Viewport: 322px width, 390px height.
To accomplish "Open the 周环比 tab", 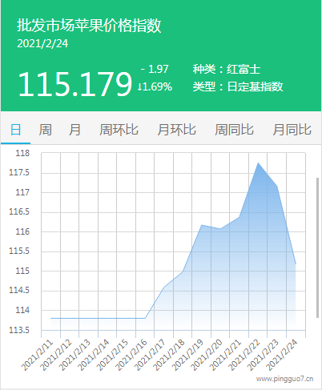I will click(x=119, y=130).
